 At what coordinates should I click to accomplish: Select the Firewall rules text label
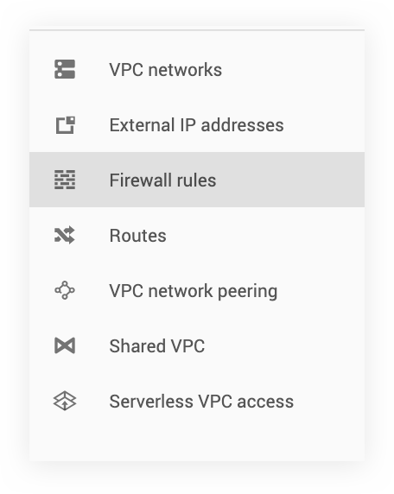coord(162,180)
